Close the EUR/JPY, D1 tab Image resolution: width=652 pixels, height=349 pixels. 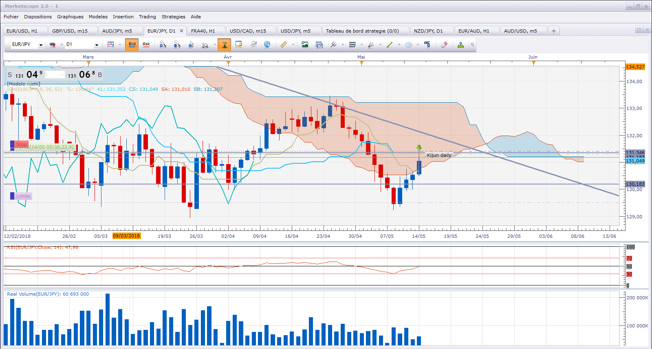point(182,31)
